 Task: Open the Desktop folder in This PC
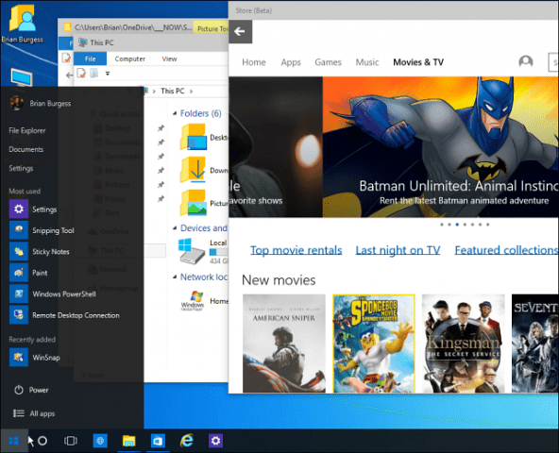tap(194, 137)
